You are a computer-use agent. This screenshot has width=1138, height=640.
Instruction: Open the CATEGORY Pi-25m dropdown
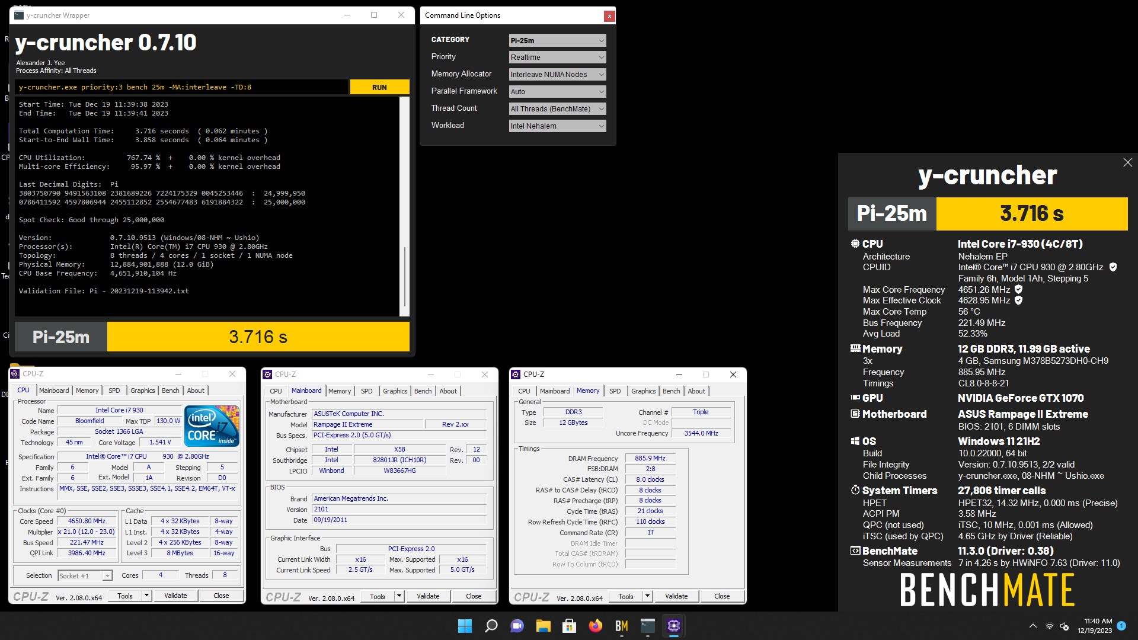tap(557, 40)
